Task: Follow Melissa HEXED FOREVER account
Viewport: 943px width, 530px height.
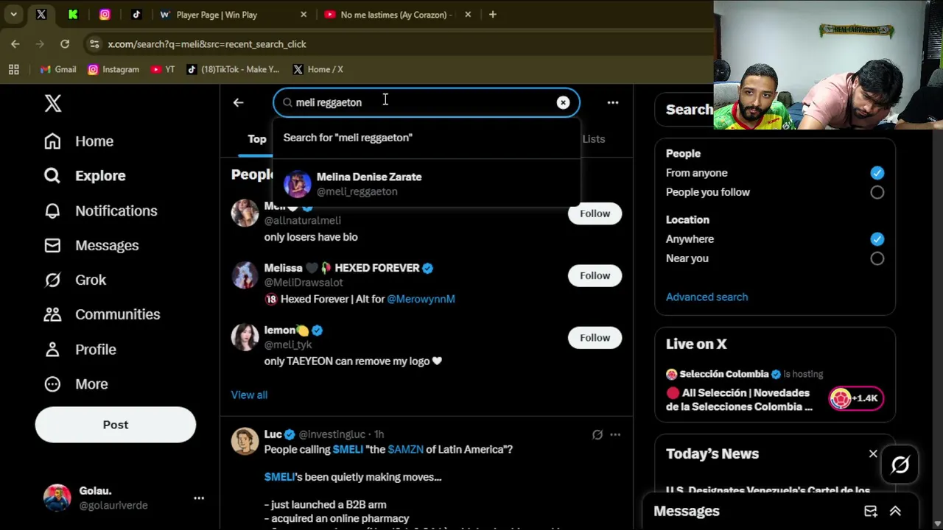Action: 595,275
